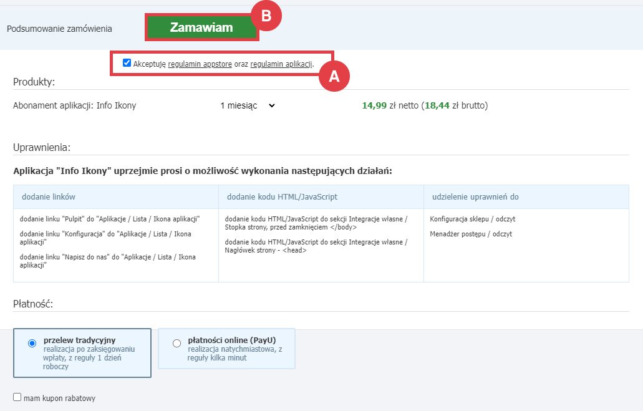643x411 pixels.
Task: Select the przelew tradycyjny radio button
Action: [x=32, y=343]
